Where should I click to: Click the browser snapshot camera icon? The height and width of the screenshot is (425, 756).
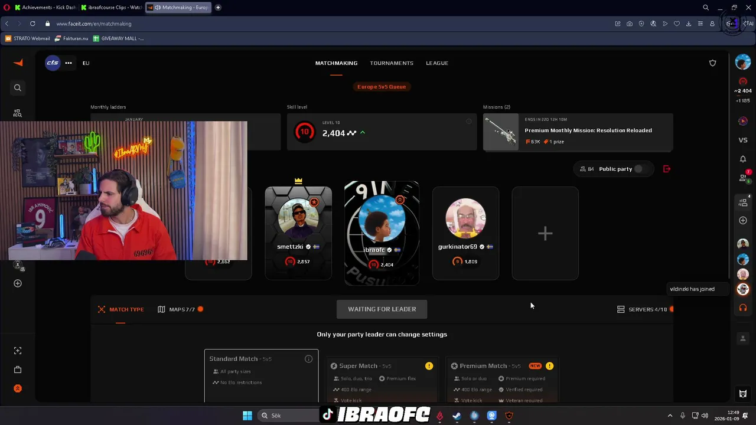630,24
